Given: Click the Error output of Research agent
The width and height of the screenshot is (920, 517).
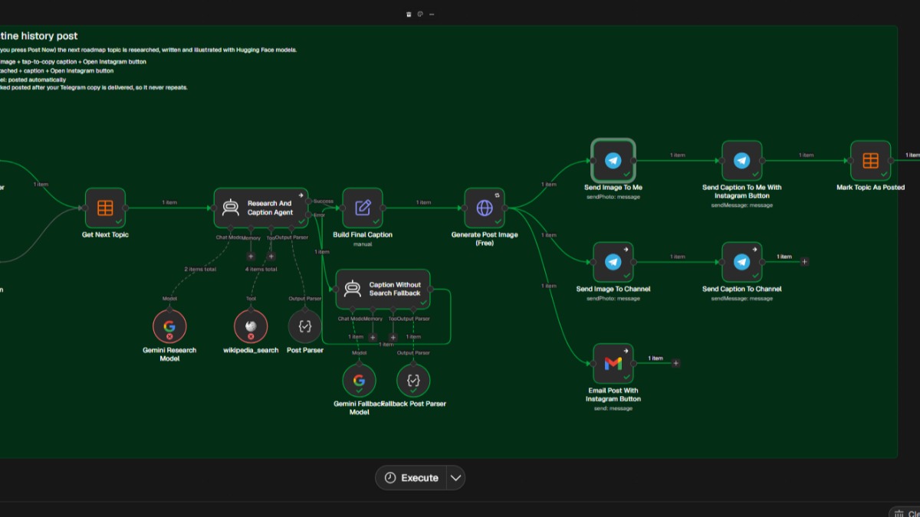Looking at the screenshot, I should click(309, 214).
